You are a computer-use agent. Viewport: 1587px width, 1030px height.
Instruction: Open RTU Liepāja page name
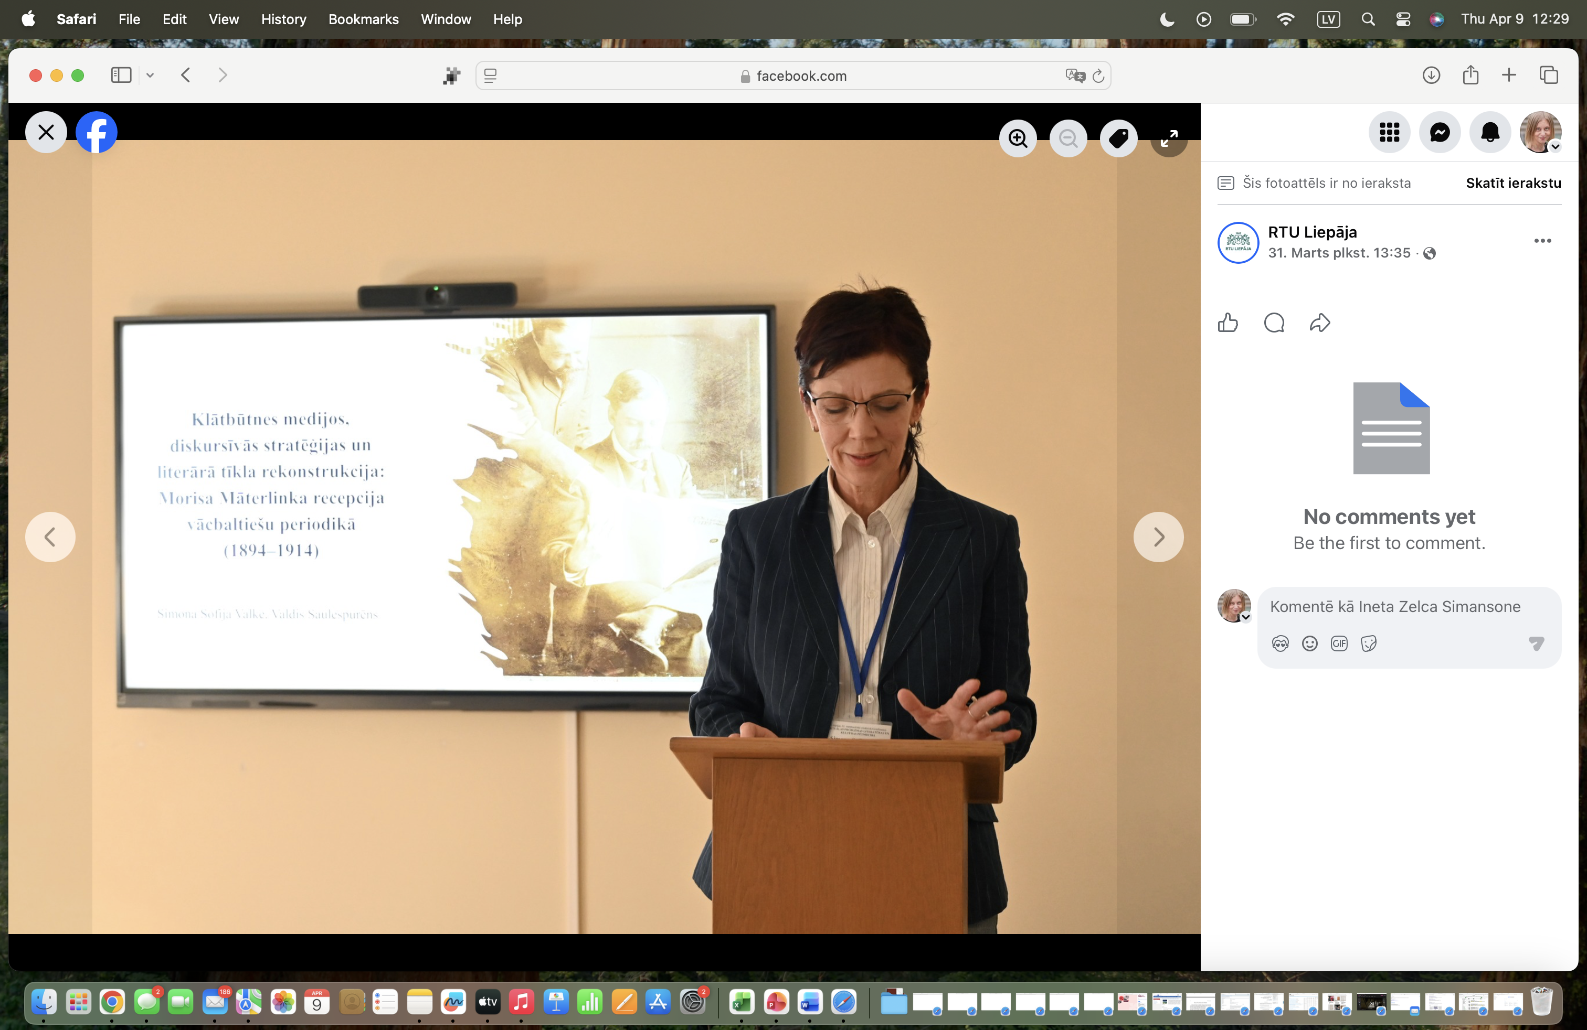point(1313,232)
